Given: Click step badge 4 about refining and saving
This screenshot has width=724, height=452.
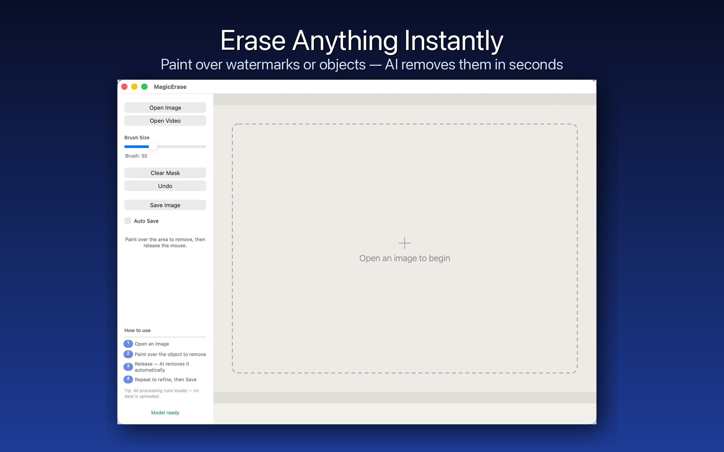Looking at the screenshot, I should tap(128, 379).
